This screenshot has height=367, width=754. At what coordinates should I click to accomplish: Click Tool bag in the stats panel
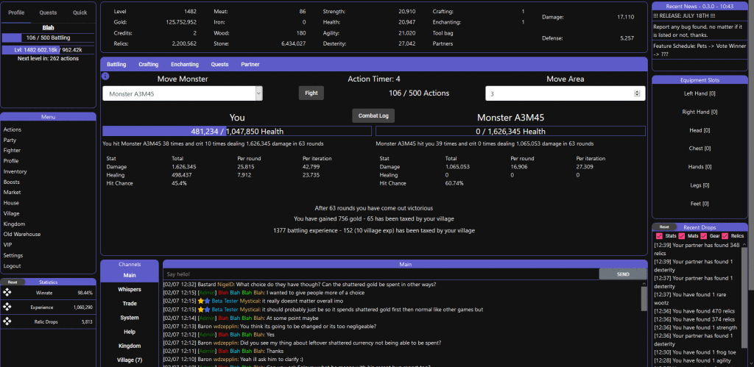443,33
